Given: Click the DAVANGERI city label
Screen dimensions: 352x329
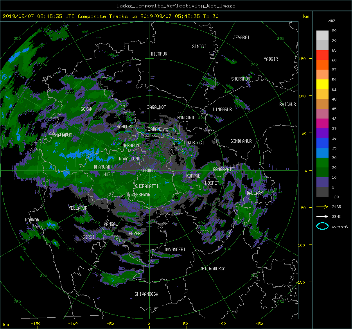Looking at the screenshot, I should pos(175,250).
